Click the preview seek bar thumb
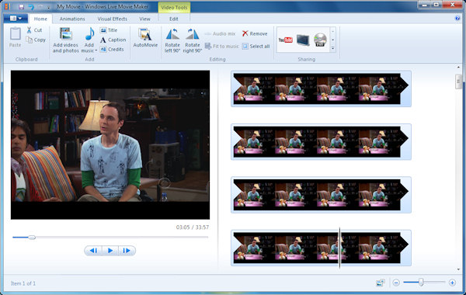This screenshot has height=295, width=466. pos(32,237)
